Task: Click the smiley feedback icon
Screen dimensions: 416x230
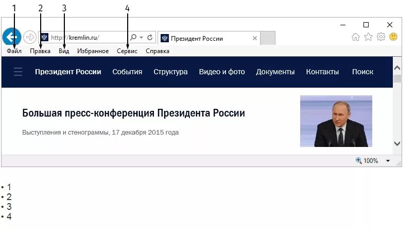Action: pos(393,37)
